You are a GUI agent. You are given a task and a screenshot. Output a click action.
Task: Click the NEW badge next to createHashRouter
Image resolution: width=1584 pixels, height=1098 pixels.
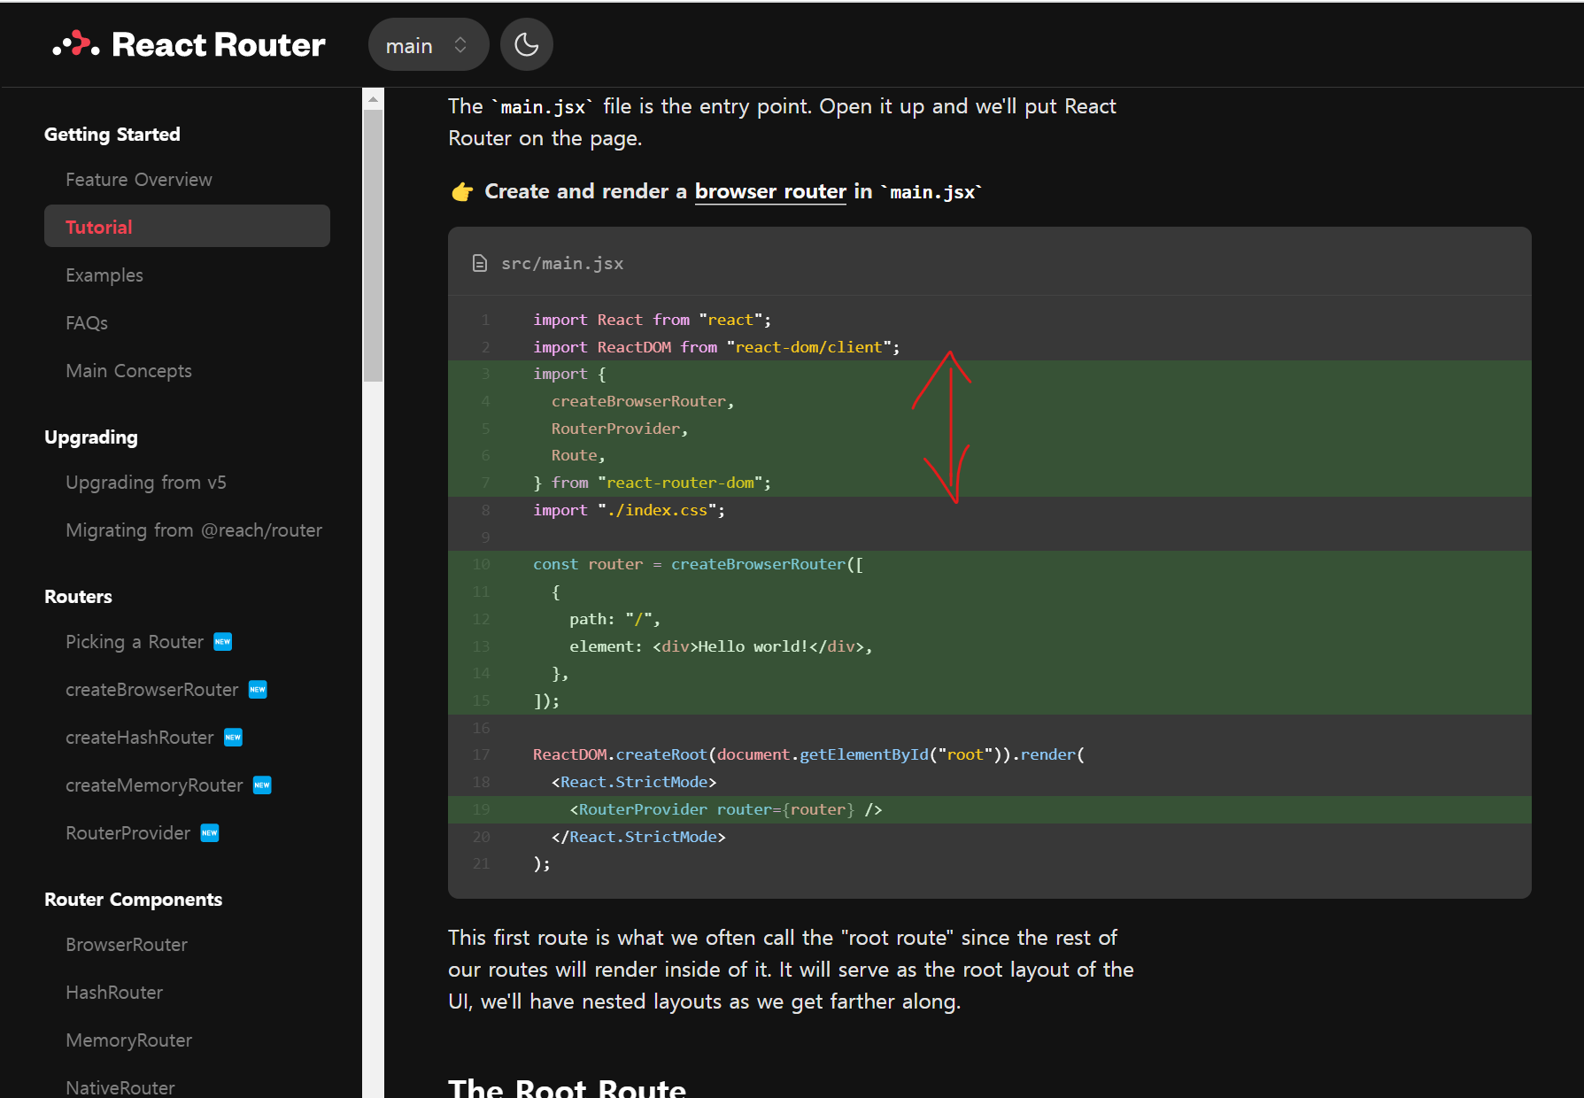pyautogui.click(x=233, y=738)
